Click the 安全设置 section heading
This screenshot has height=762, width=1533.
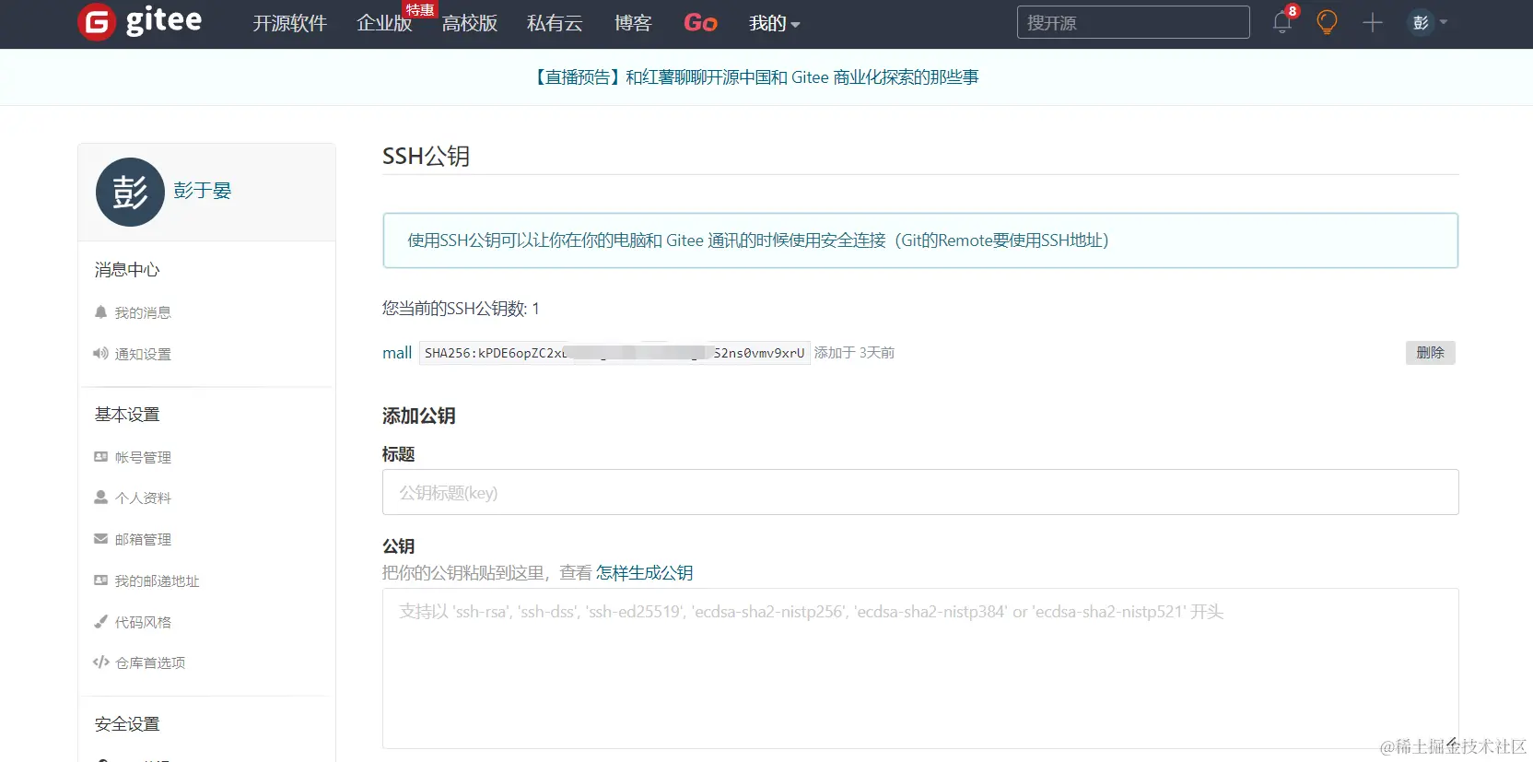click(x=127, y=724)
